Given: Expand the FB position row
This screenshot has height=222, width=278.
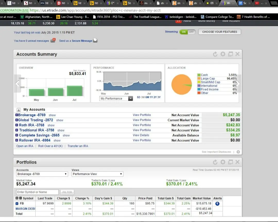Looking at the screenshot, I should [x=17, y=203].
